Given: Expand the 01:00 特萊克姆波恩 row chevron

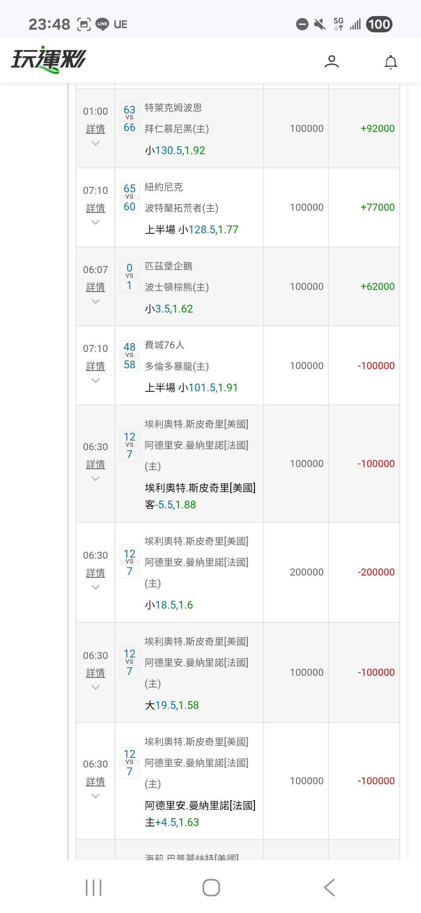Looking at the screenshot, I should 96,144.
